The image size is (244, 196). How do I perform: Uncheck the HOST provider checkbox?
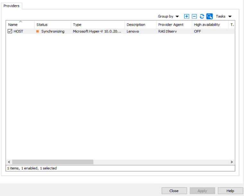(x=10, y=31)
